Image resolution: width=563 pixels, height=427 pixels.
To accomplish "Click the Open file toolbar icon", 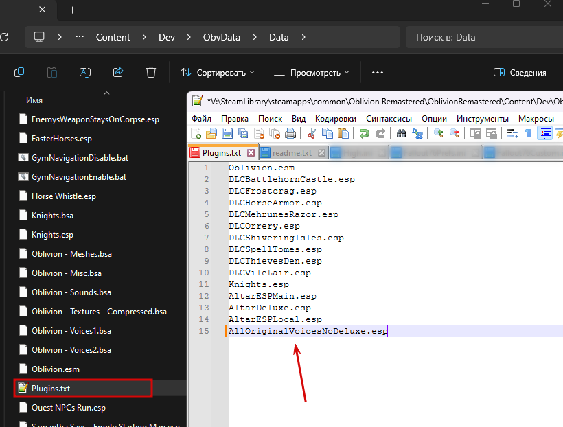I will point(211,133).
